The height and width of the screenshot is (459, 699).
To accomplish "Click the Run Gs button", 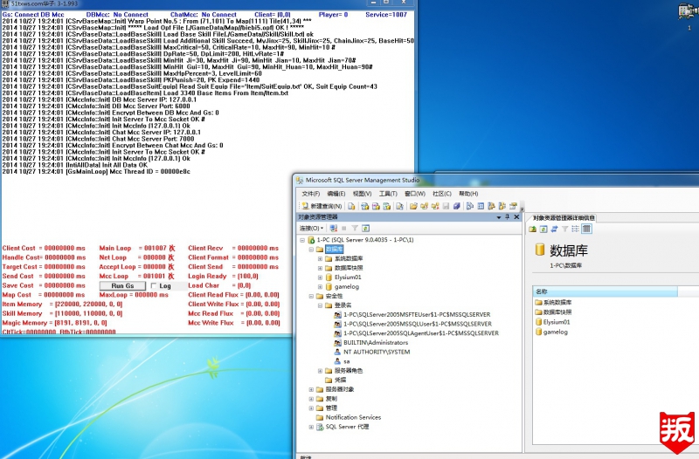I will click(122, 286).
